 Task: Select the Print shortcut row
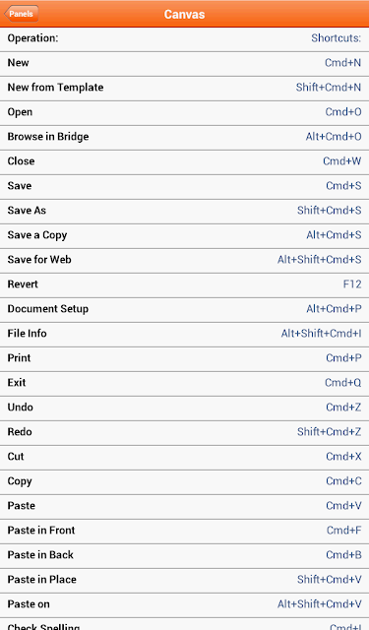click(x=184, y=358)
